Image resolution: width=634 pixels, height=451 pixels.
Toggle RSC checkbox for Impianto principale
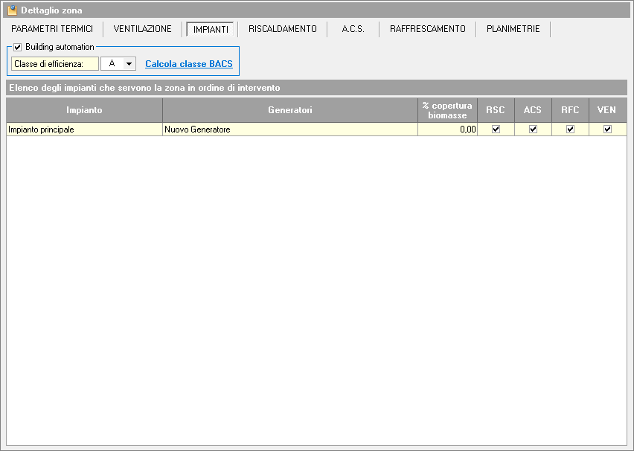point(496,129)
